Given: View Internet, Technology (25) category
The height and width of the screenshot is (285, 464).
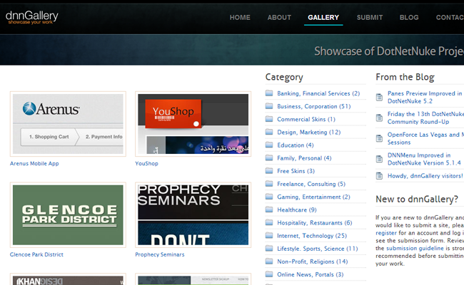Looking at the screenshot, I should [312, 236].
